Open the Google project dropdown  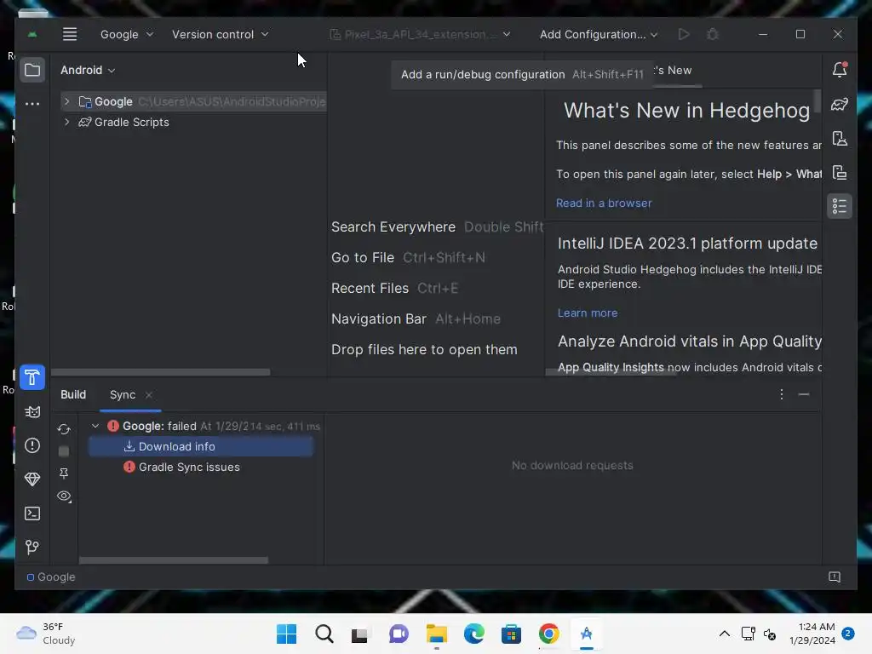(126, 34)
